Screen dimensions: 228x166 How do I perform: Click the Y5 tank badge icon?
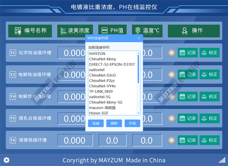coord(12,118)
